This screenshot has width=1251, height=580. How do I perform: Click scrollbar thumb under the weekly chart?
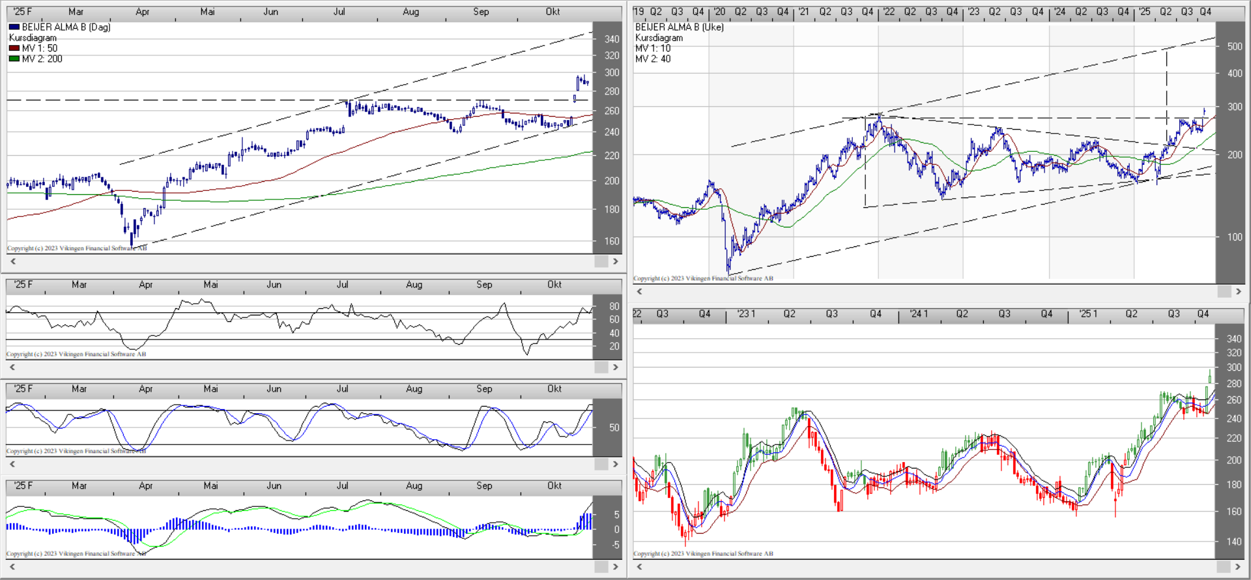click(x=1224, y=291)
